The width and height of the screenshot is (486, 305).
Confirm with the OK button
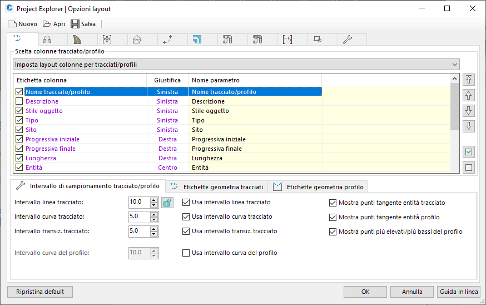(365, 292)
